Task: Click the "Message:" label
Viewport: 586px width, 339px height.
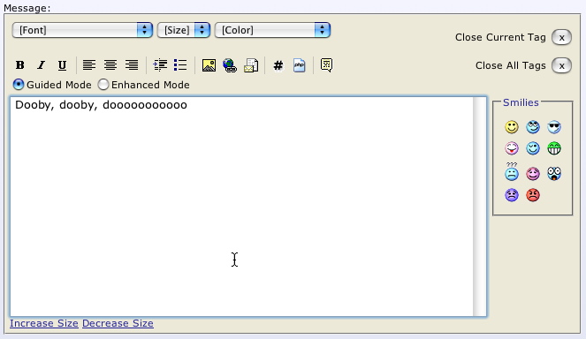Action: point(27,8)
